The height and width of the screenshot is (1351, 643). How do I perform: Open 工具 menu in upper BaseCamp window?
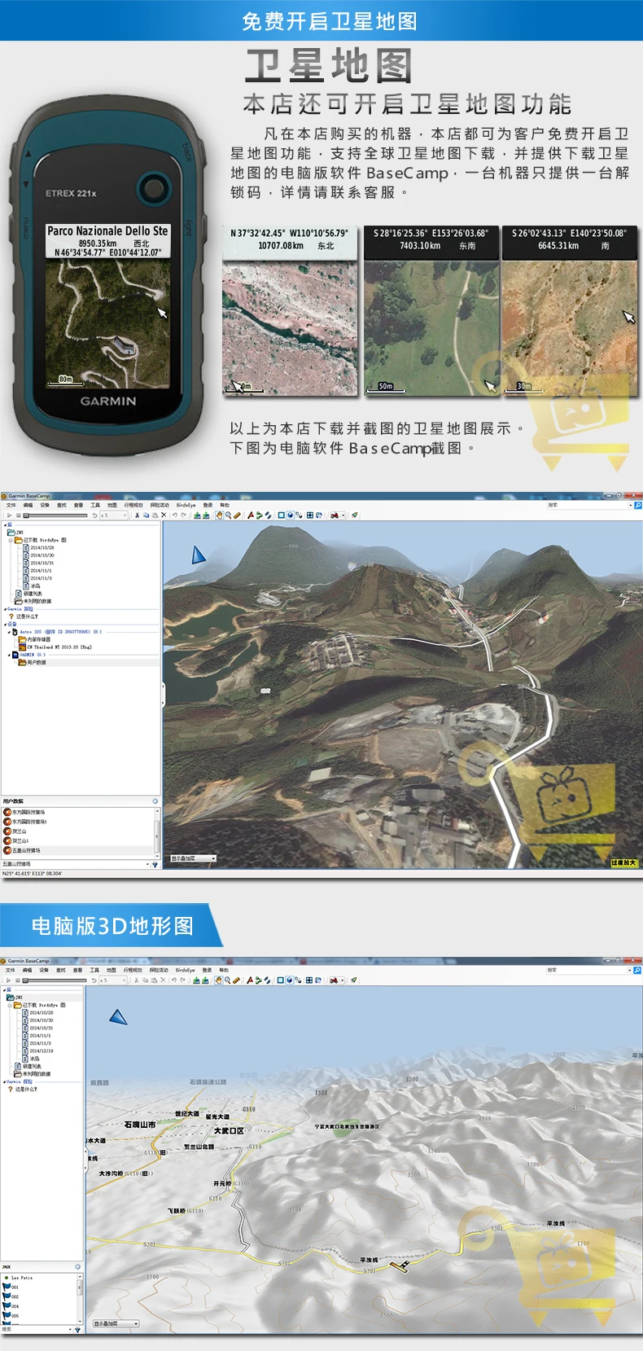(94, 505)
